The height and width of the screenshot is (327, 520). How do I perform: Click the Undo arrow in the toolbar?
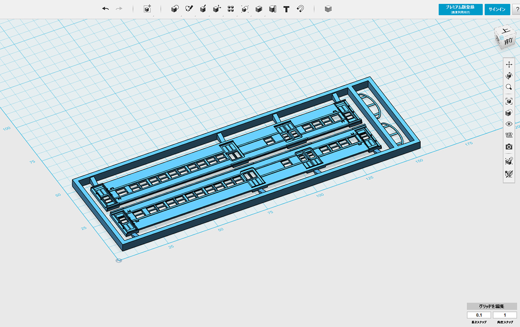coord(105,9)
